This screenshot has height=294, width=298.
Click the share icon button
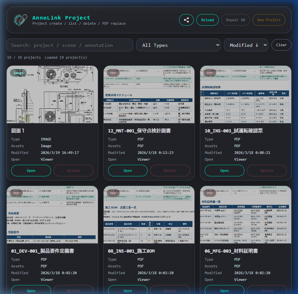tap(186, 20)
